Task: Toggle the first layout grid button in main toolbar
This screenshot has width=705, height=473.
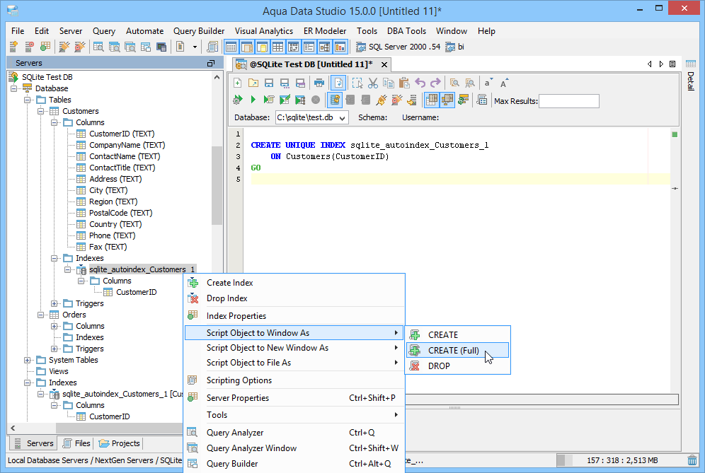Action: pyautogui.click(x=231, y=47)
